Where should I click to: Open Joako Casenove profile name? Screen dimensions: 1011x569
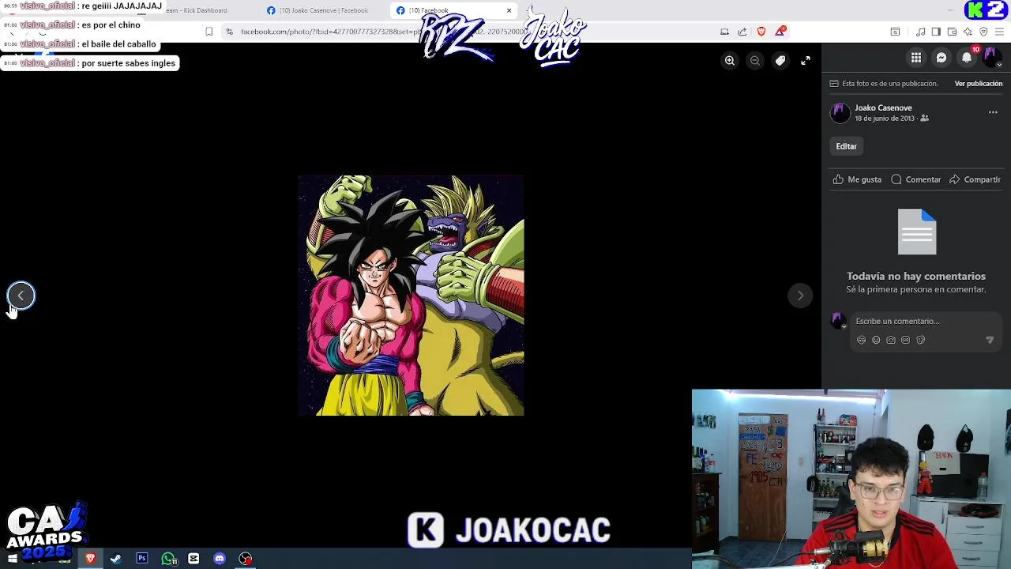pos(883,107)
